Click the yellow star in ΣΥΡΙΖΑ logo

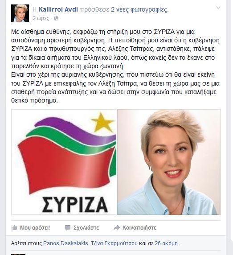coord(102,122)
